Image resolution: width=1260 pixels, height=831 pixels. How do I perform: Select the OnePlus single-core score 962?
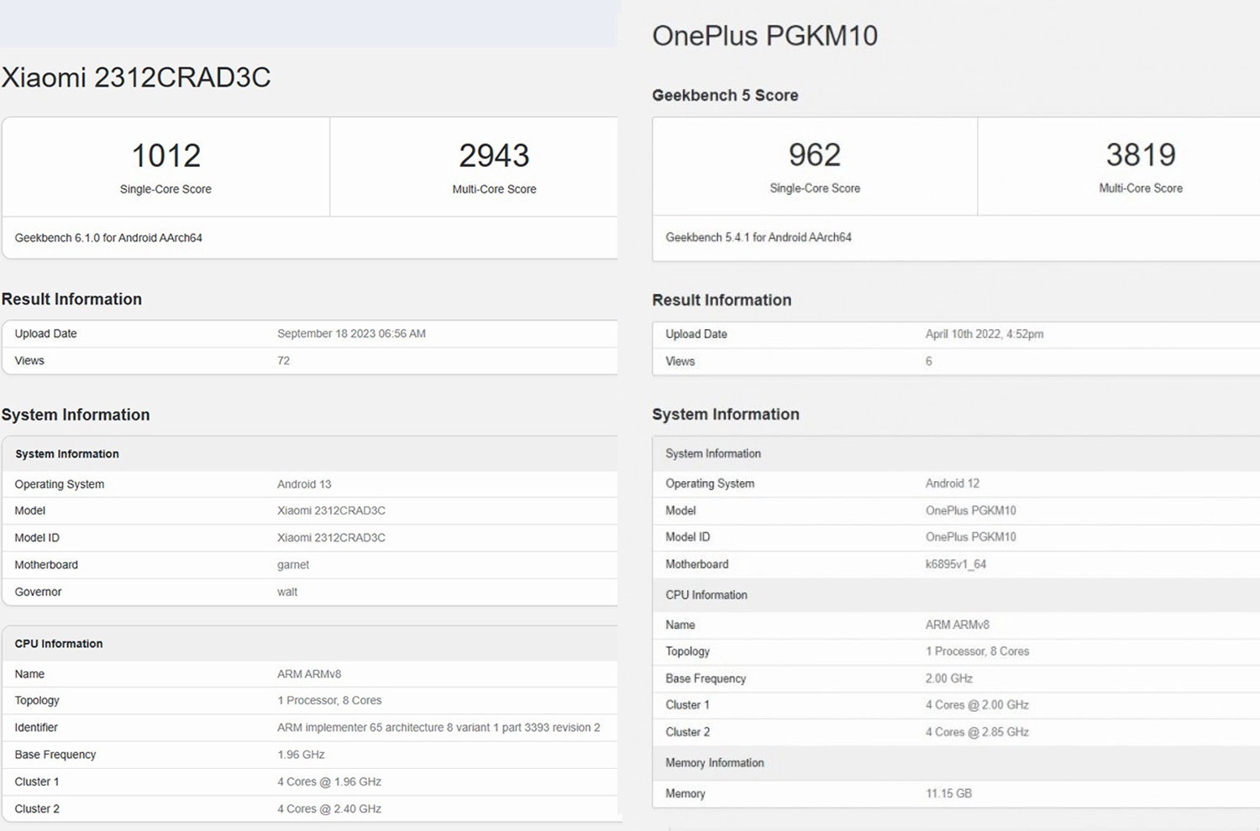tap(814, 154)
